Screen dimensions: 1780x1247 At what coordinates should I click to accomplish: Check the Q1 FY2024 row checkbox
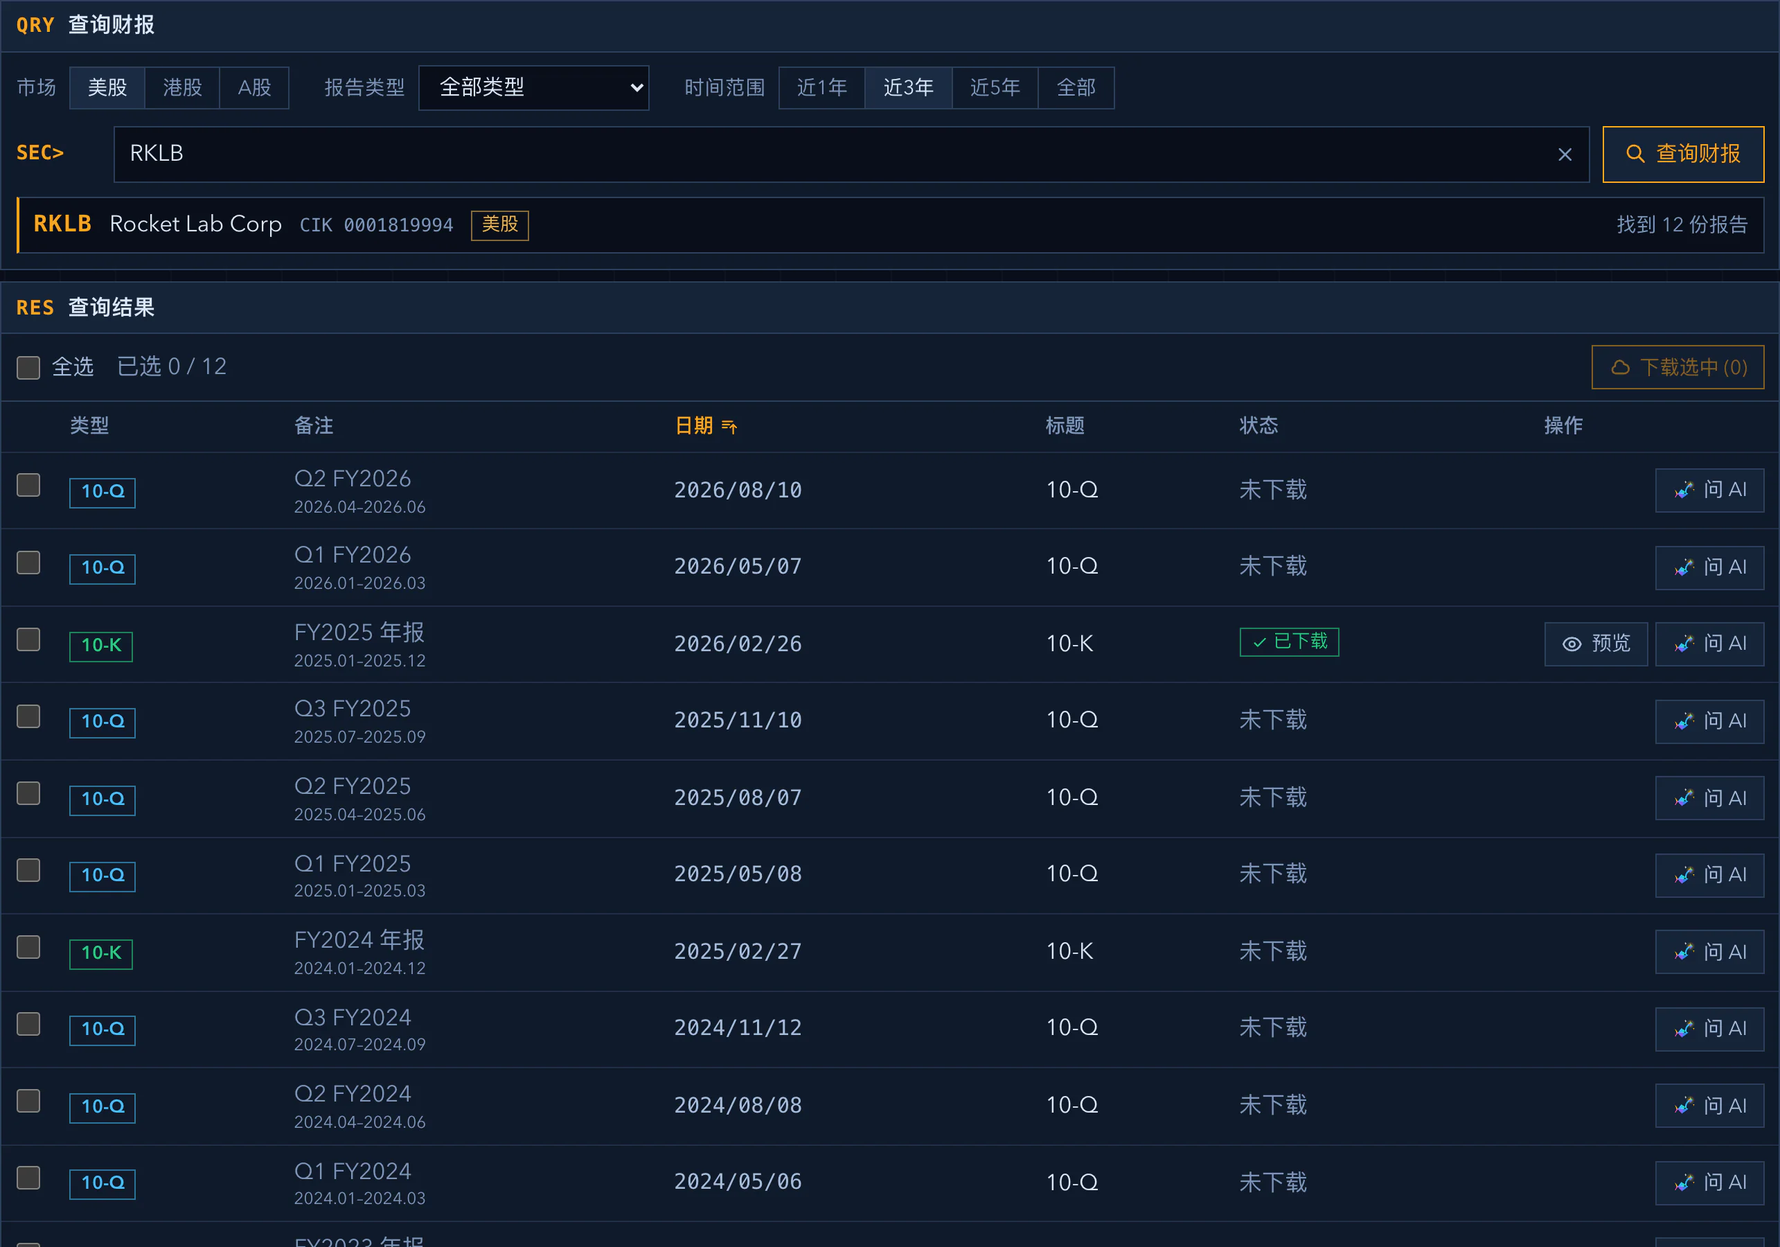28,1177
